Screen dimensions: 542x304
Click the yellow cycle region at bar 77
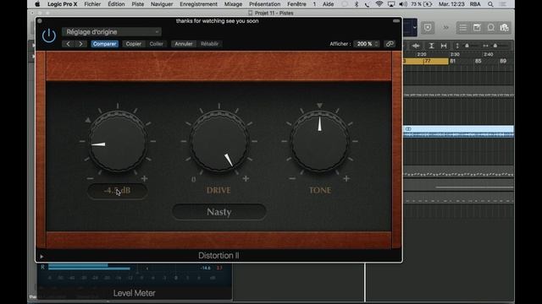pos(426,61)
